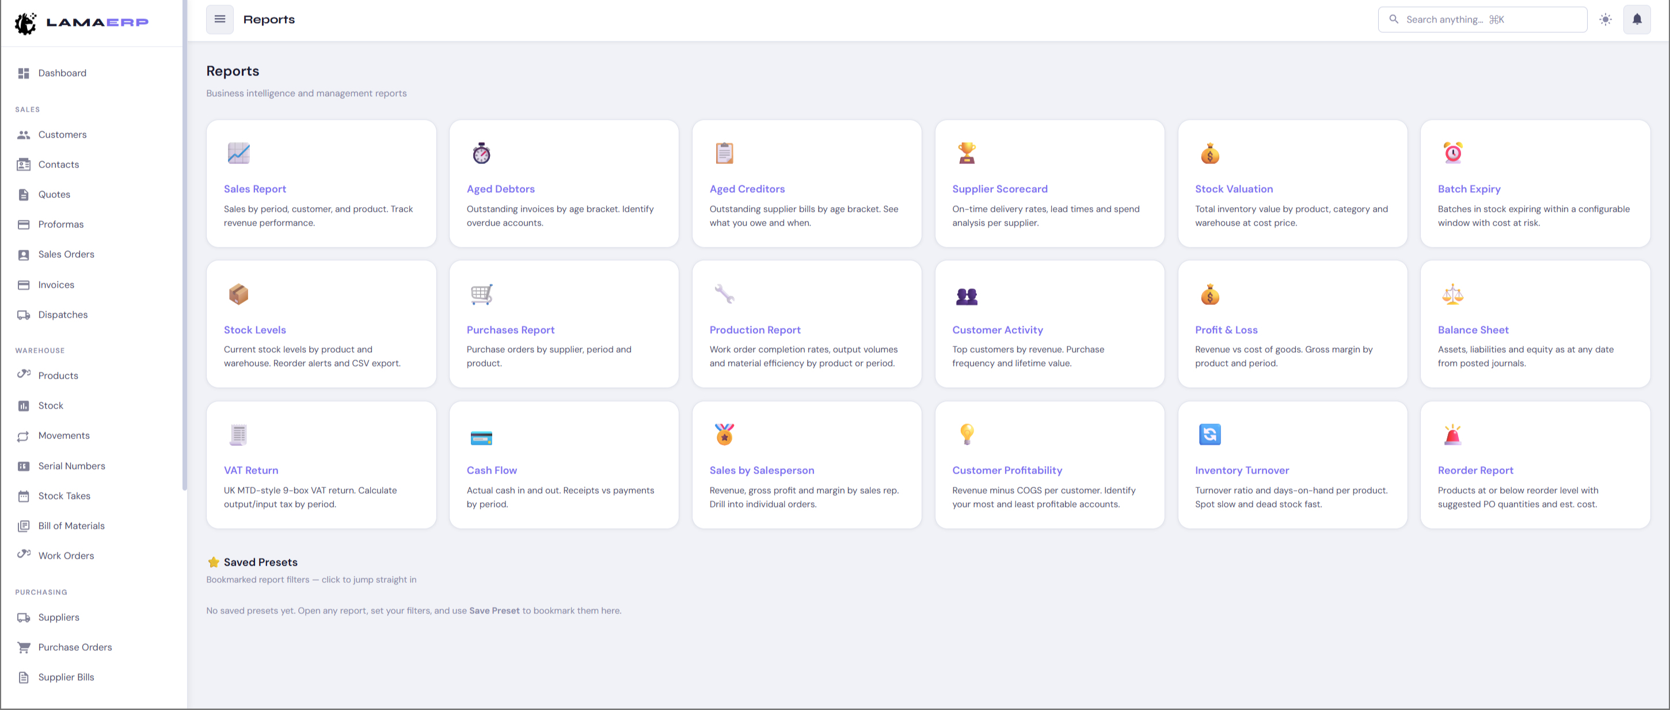Viewport: 1670px width, 710px height.
Task: Click the Sales by Salesperson medal icon
Action: (x=724, y=434)
